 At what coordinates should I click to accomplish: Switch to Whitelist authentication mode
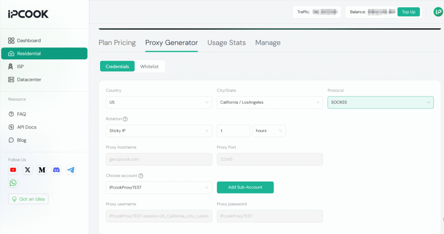(149, 67)
